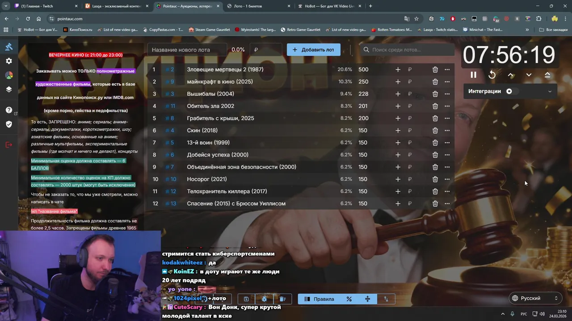Click the red logout icon in sidebar

point(9,144)
